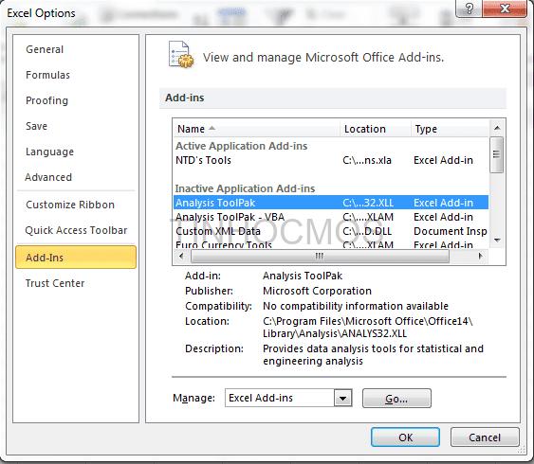Click the Name column sort arrow
The width and height of the screenshot is (534, 464).
coord(212,128)
